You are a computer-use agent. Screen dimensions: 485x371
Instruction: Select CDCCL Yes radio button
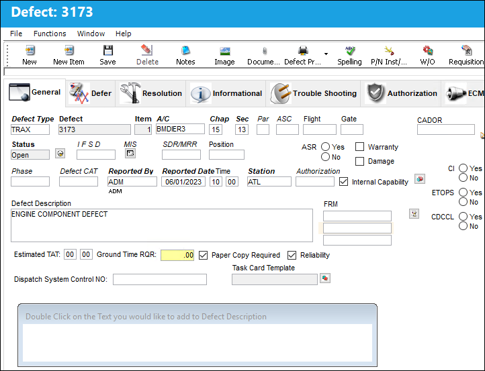pos(463,216)
